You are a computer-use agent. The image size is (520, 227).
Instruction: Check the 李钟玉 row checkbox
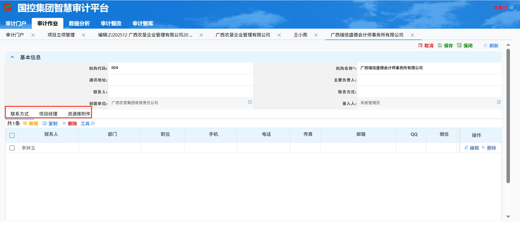coord(12,148)
